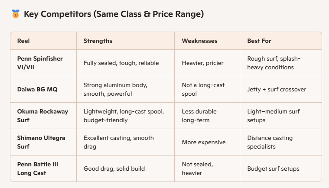Screen dimensions: 329x188
Task: Click the "Distance casting specialists" cell
Action: (270, 142)
